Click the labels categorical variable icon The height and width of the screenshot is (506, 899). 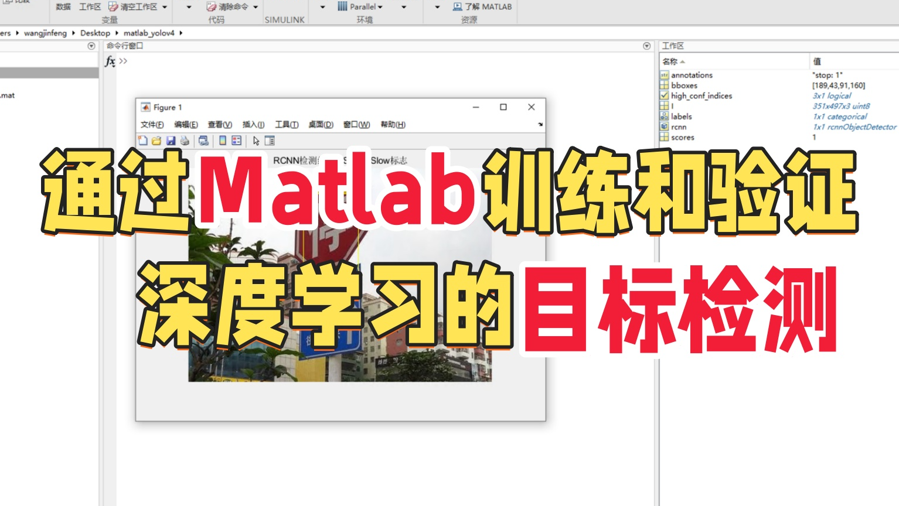pyautogui.click(x=664, y=117)
